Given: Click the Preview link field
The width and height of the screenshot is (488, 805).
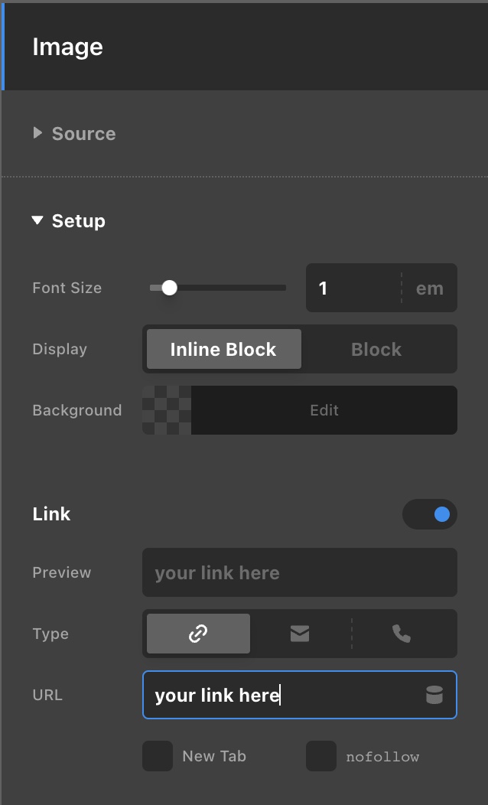Looking at the screenshot, I should (300, 572).
